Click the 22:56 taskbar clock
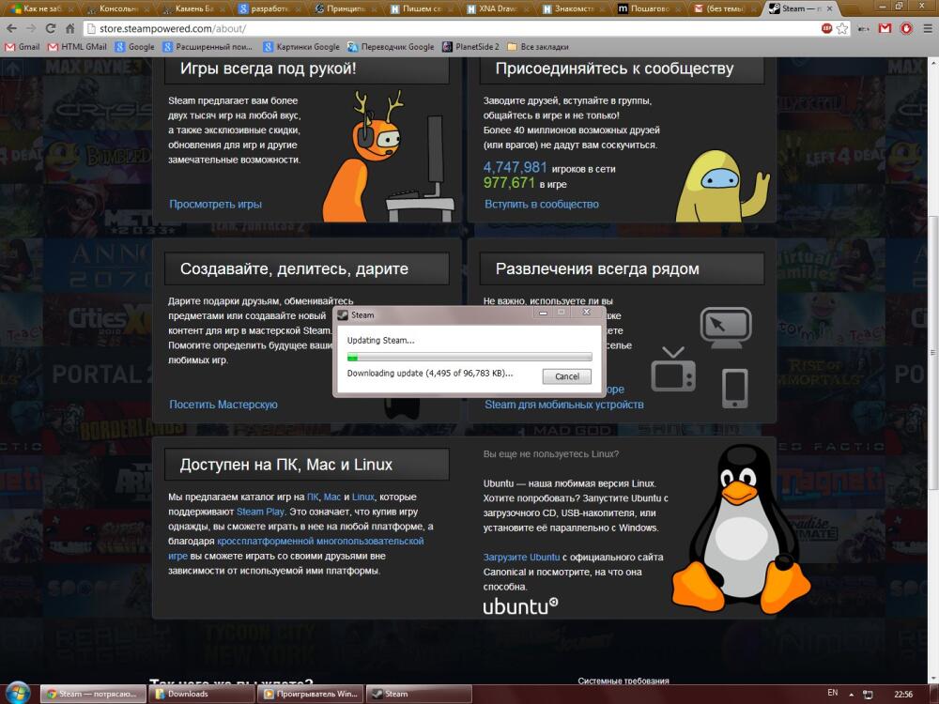 tap(903, 695)
